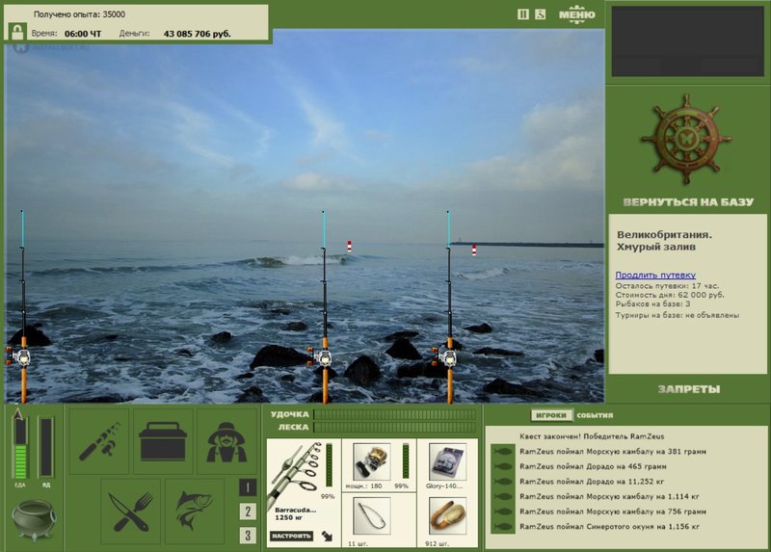Pause the game with pause icon
771x552 pixels.
coord(523,14)
